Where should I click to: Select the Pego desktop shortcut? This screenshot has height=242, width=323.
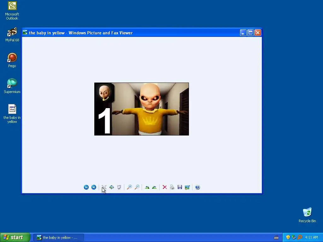point(12,60)
